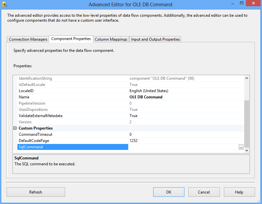262x204 pixels.
Task: Select the CommandTimeout property
Action: (73, 134)
